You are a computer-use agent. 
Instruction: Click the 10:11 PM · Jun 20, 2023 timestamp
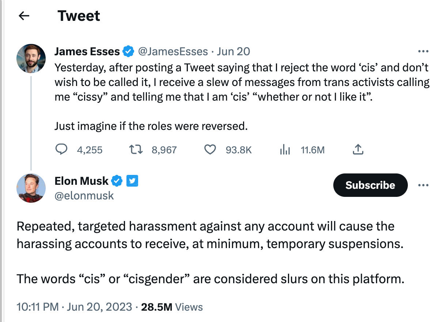pyautogui.click(x=74, y=307)
